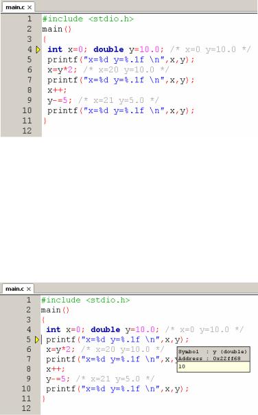Click line number 6 in the upper editor gutter
The width and height of the screenshot is (258, 415).
30,69
